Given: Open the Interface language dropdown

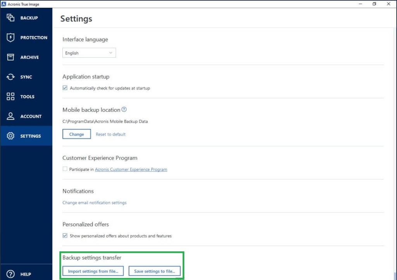Looking at the screenshot, I should point(89,53).
